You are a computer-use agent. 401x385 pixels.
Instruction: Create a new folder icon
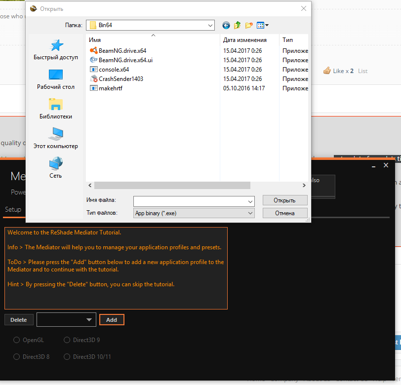tap(248, 25)
